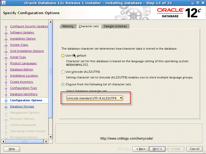Click Management Options step label
The height and width of the screenshot is (154, 206).
click(x=25, y=113)
